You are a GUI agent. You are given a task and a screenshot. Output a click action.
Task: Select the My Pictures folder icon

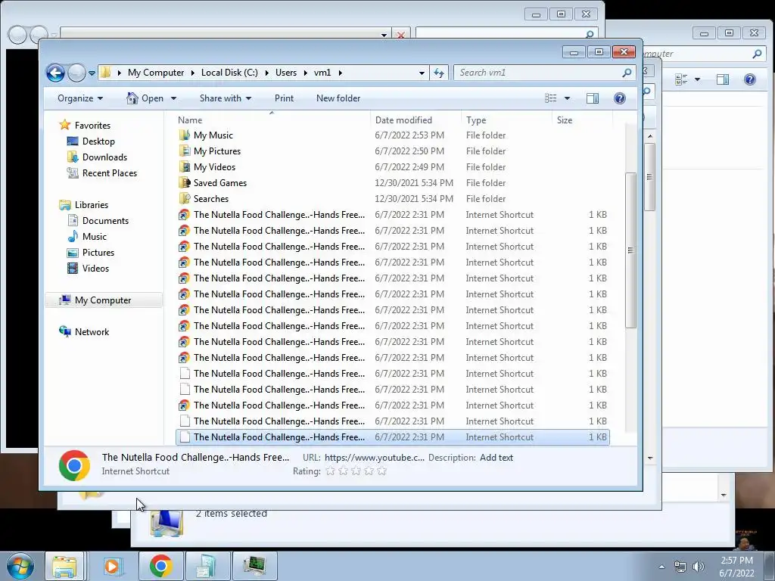[185, 151]
